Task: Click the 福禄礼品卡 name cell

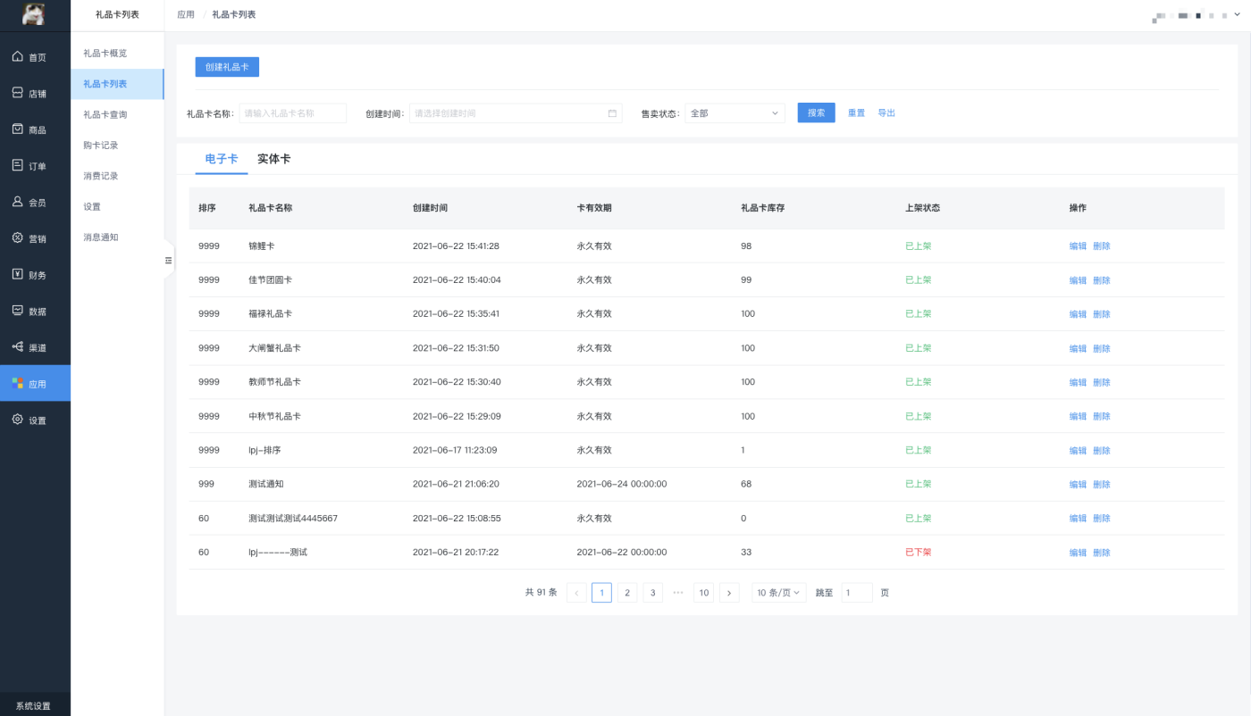Action: [x=270, y=314]
